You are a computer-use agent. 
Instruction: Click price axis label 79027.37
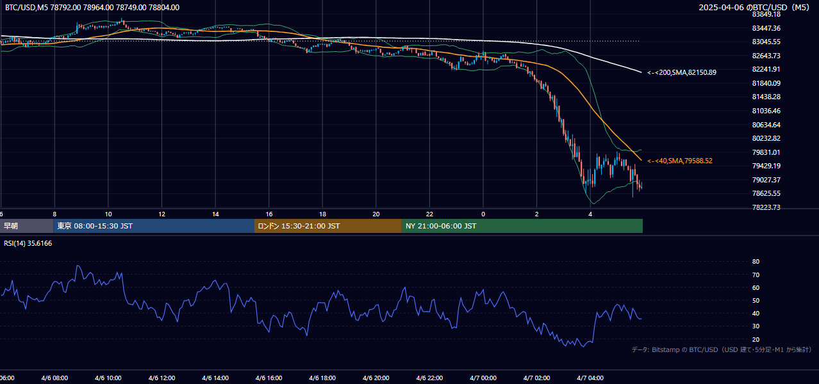tap(766, 180)
